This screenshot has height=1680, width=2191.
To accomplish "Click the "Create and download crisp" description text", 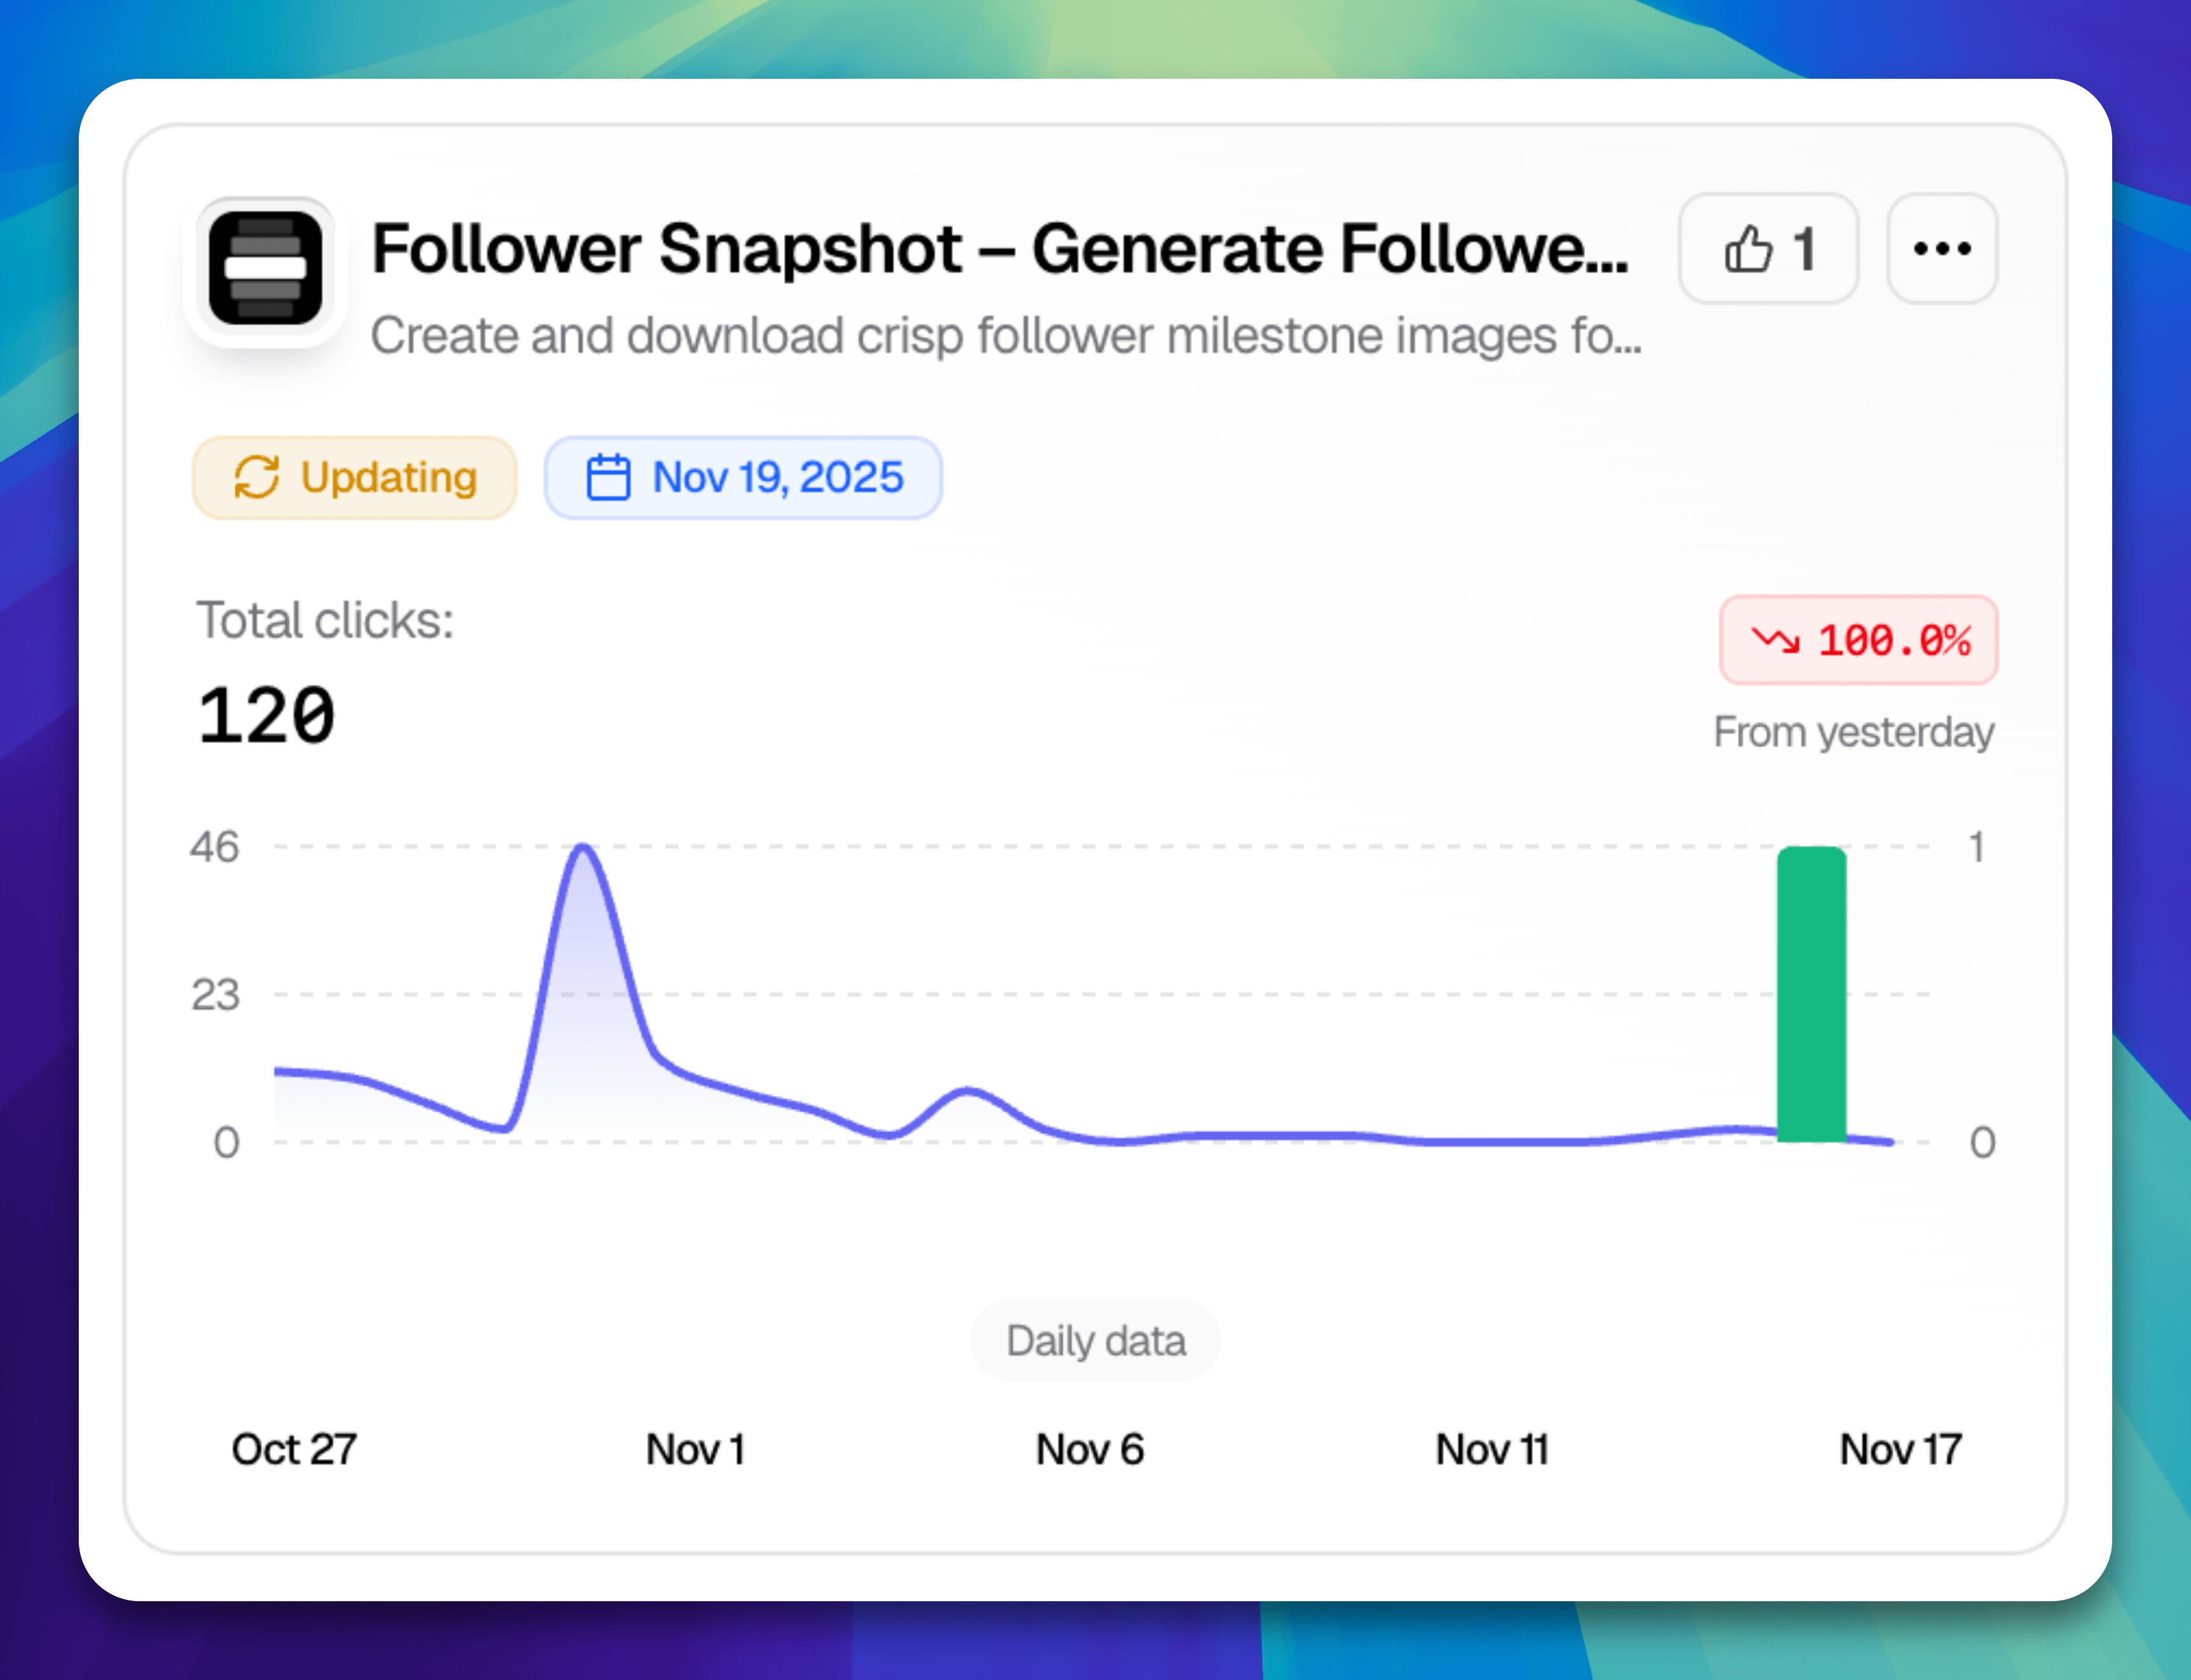I will click(x=1005, y=336).
